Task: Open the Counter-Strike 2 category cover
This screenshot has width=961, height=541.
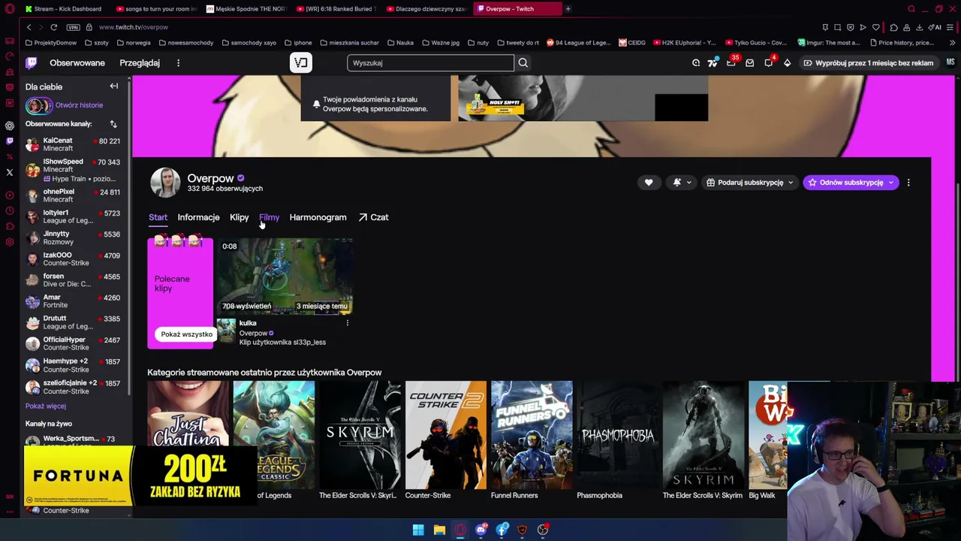Action: pyautogui.click(x=446, y=435)
